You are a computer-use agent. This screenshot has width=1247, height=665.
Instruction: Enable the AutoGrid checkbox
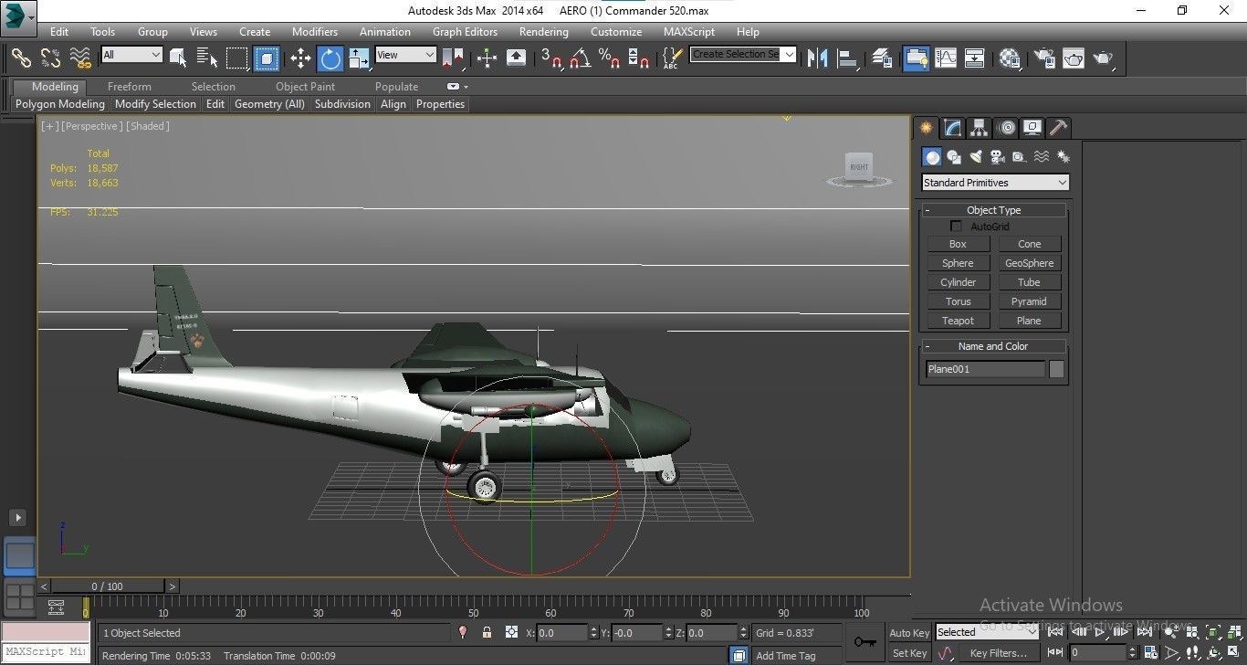coord(957,226)
